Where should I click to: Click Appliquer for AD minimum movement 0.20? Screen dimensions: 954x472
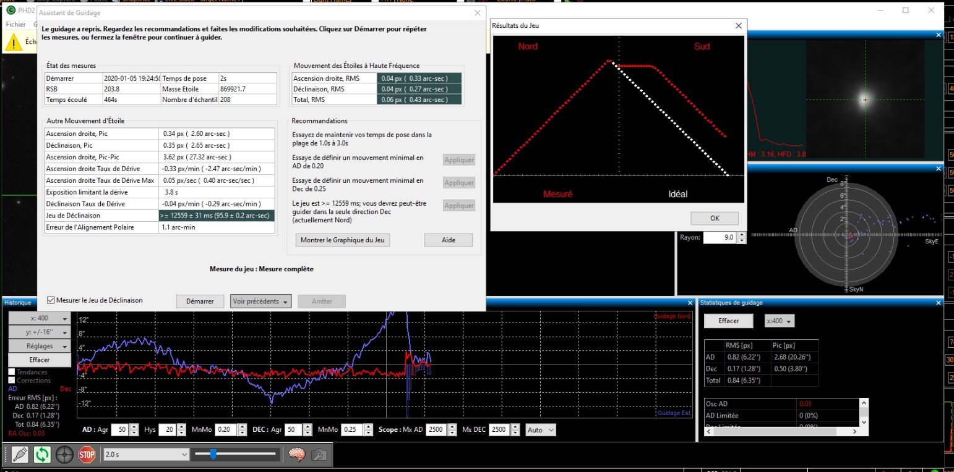click(459, 160)
